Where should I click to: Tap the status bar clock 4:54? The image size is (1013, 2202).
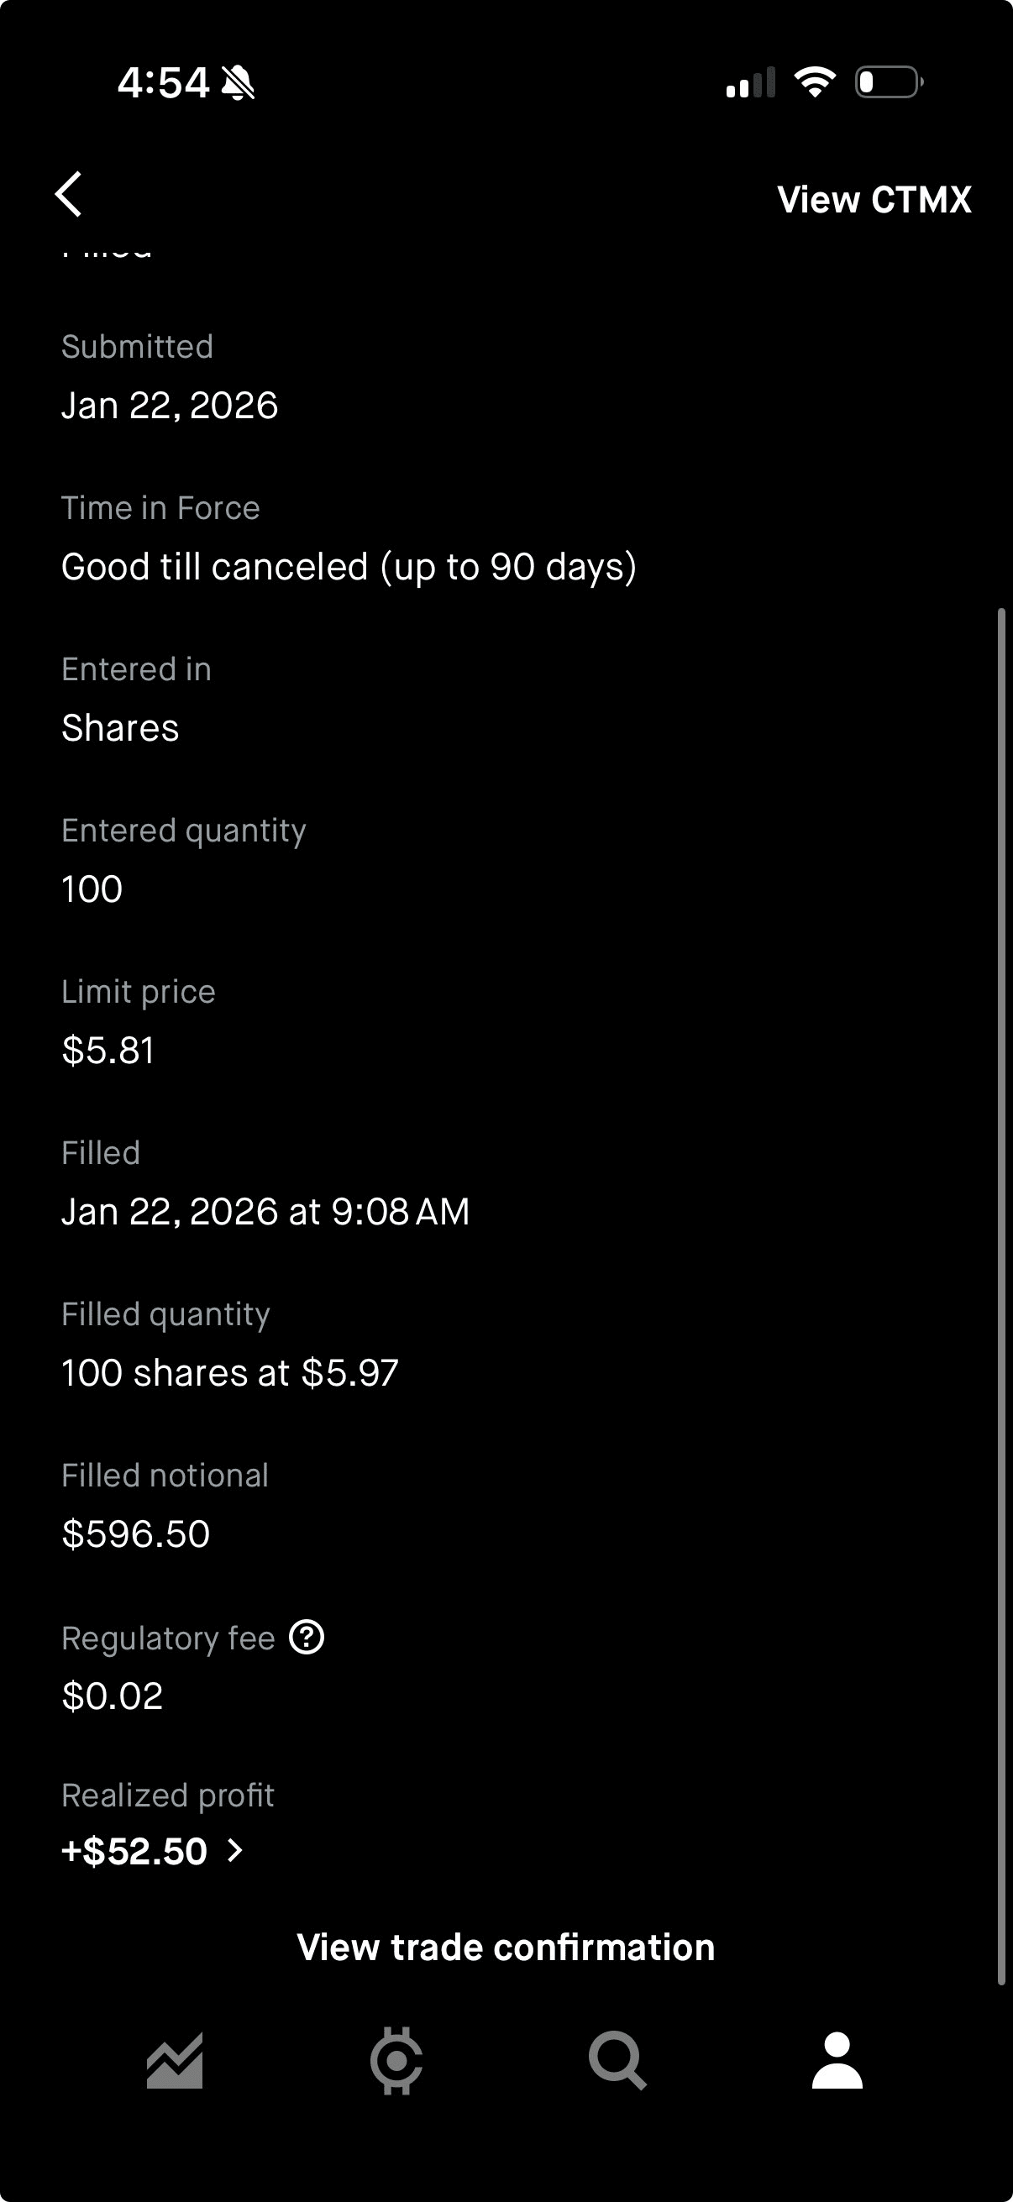tap(162, 83)
